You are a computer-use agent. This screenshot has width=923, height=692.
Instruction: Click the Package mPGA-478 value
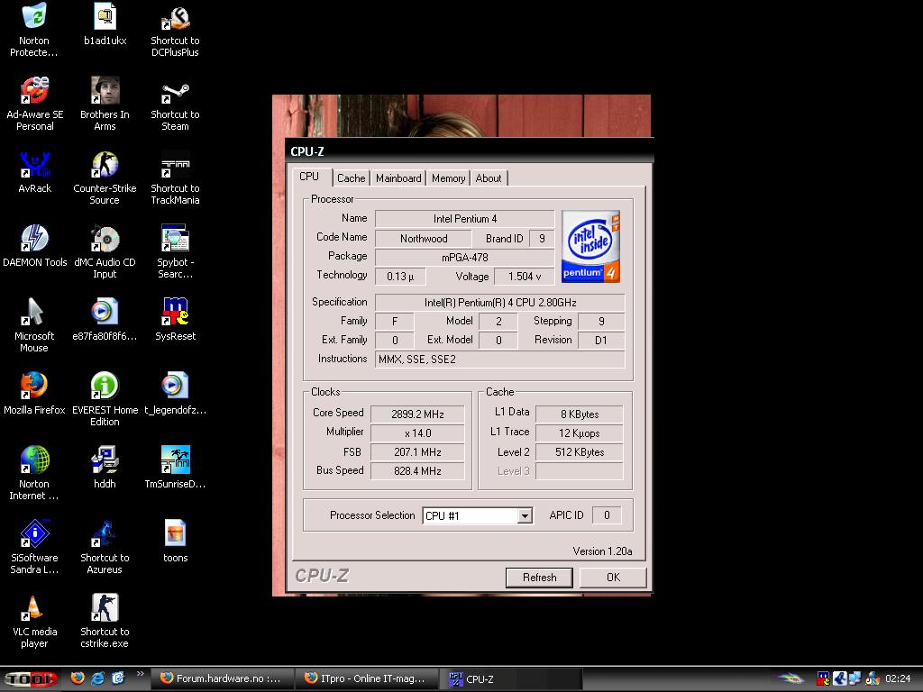[465, 257]
